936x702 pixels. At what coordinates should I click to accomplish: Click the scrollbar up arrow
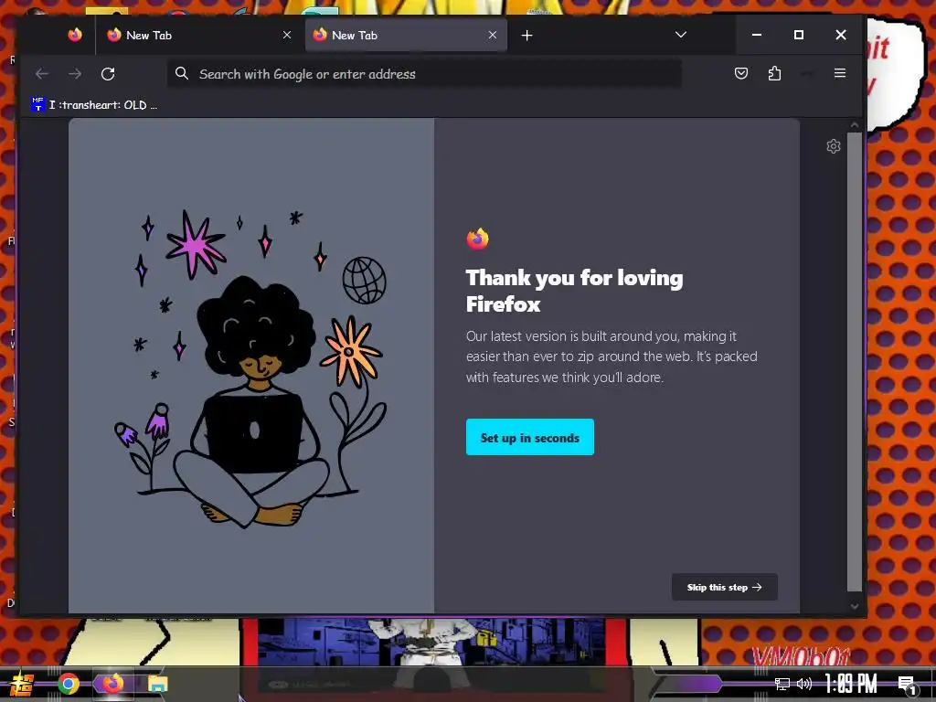tap(855, 124)
